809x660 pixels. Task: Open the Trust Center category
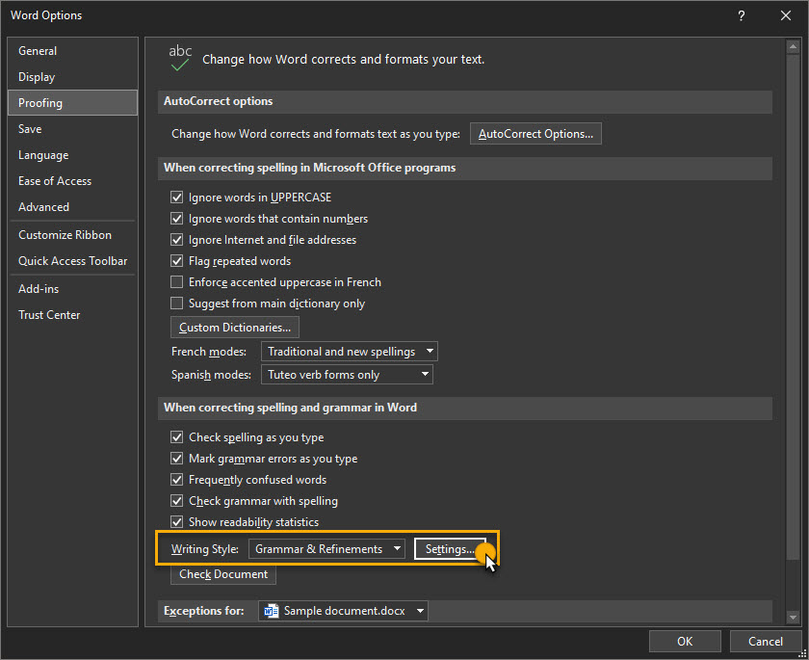[73, 315]
